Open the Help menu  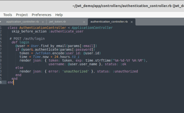59,15
